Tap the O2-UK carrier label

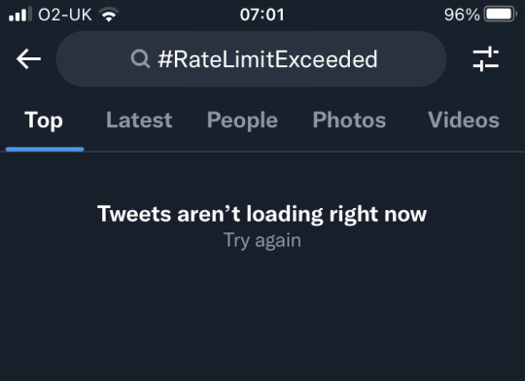pos(65,15)
